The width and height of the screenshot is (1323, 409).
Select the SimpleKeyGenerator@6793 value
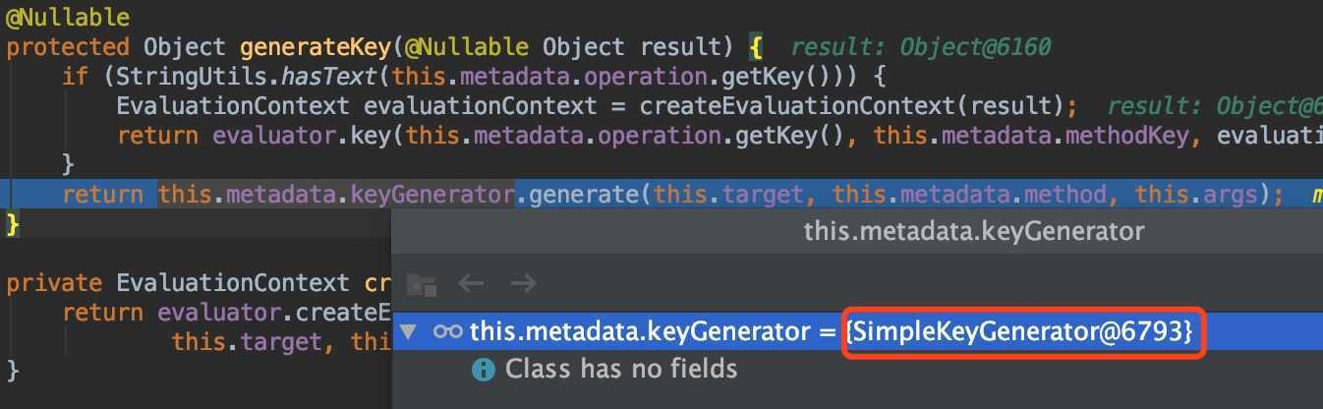[1022, 331]
